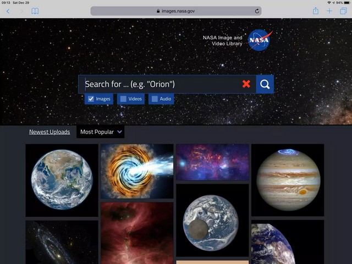This screenshot has width=352, height=264.
Task: Open the partial Earth image at bottom right
Action: [x=288, y=242]
